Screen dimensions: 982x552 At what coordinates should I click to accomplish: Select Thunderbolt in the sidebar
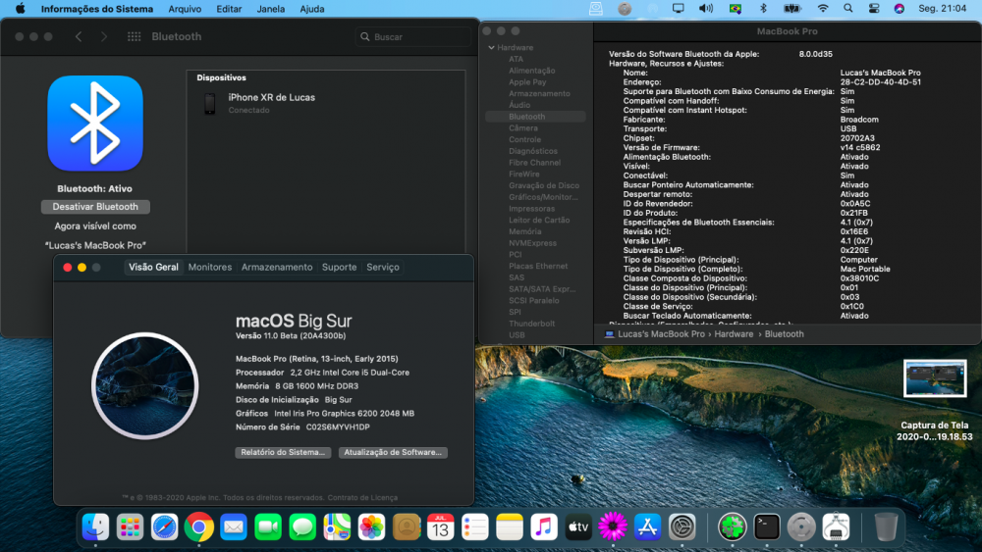point(531,324)
